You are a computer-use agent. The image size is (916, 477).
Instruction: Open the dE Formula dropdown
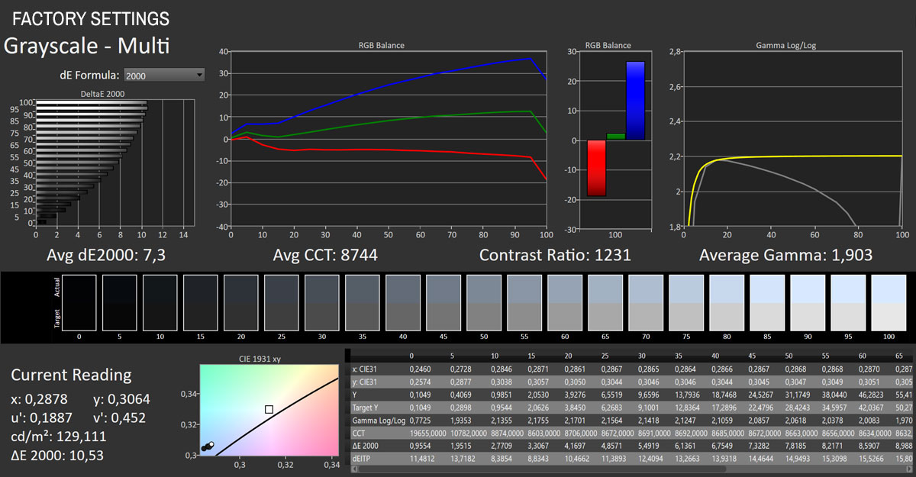164,75
